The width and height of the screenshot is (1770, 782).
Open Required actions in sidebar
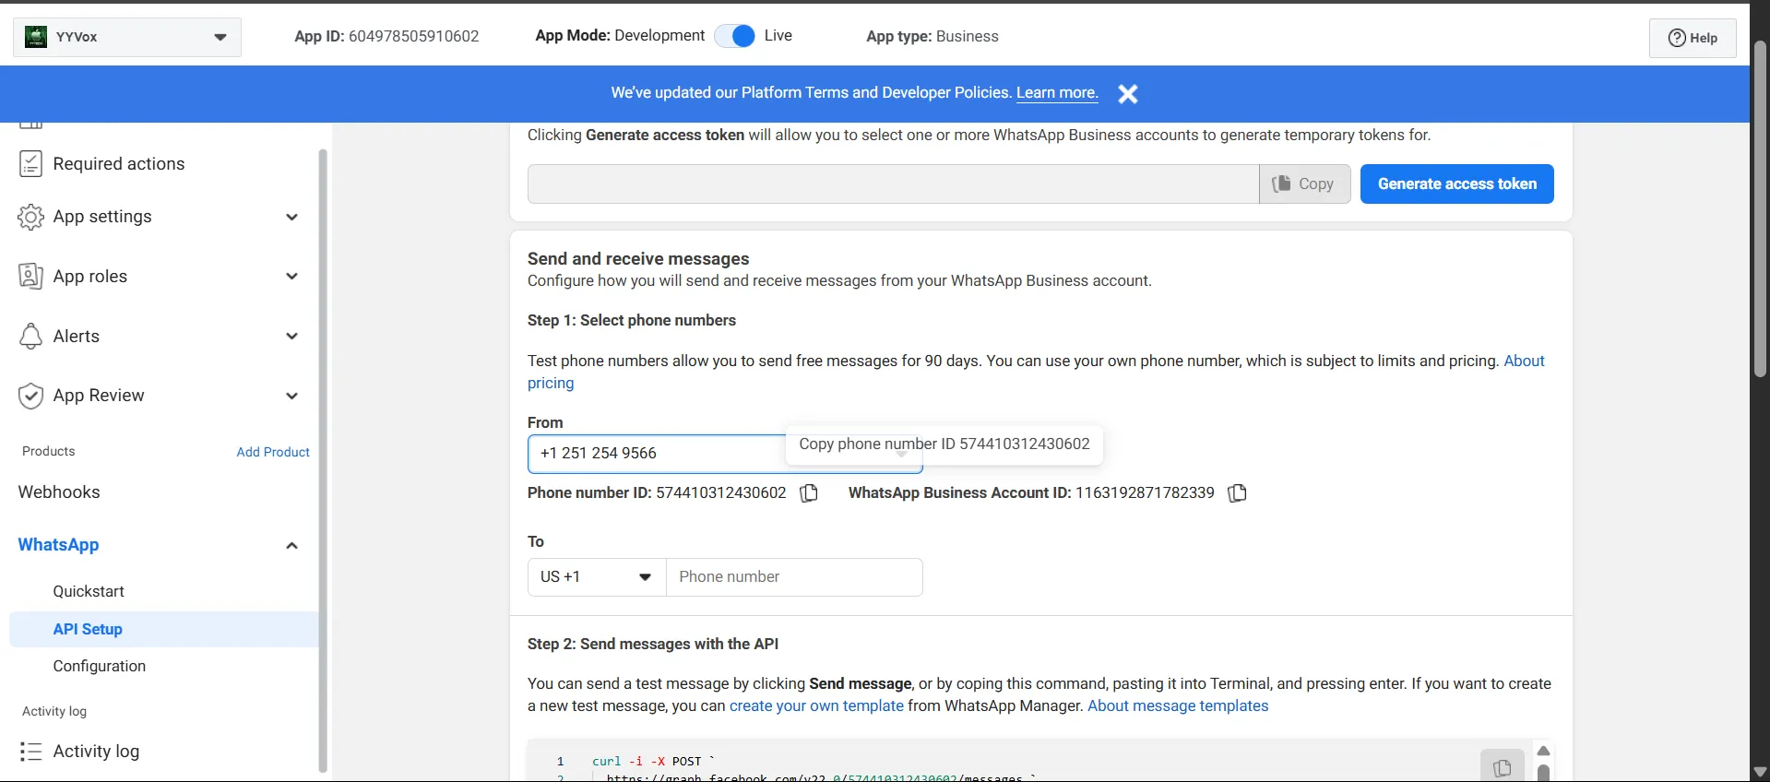click(x=119, y=164)
